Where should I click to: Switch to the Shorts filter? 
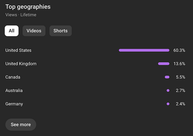(x=61, y=31)
